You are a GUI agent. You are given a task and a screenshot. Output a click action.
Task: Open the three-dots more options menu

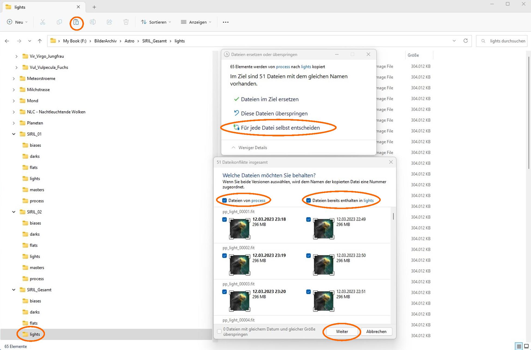[226, 22]
